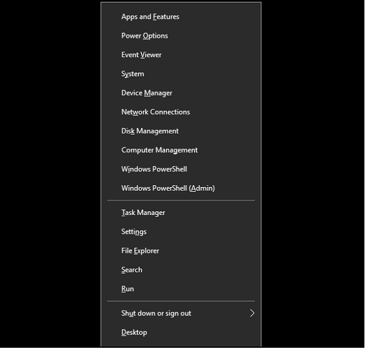Open Disk Management
Image resolution: width=365 pixels, height=349 pixels.
tap(150, 131)
